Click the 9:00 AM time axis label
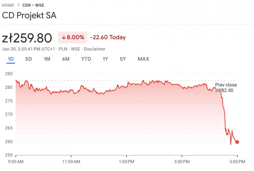This screenshot has height=171, width=254. [15, 162]
